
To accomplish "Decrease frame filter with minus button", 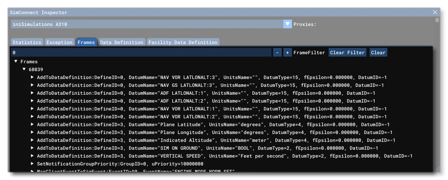I will point(277,52).
